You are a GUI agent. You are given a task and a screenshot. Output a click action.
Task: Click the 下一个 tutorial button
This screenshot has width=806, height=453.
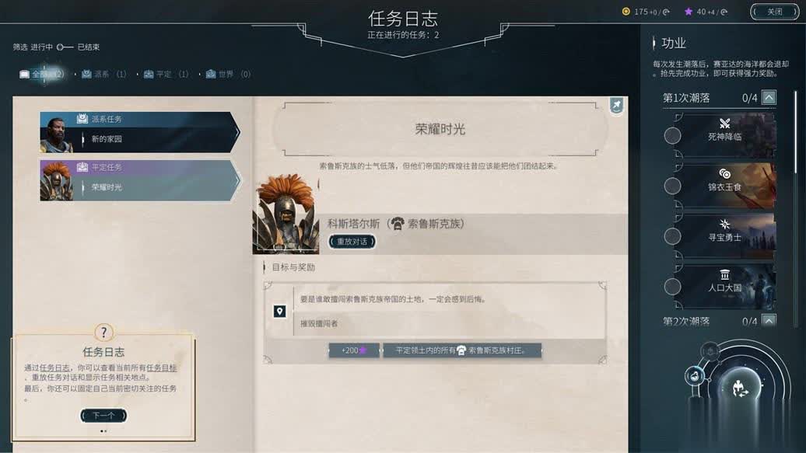pos(103,416)
